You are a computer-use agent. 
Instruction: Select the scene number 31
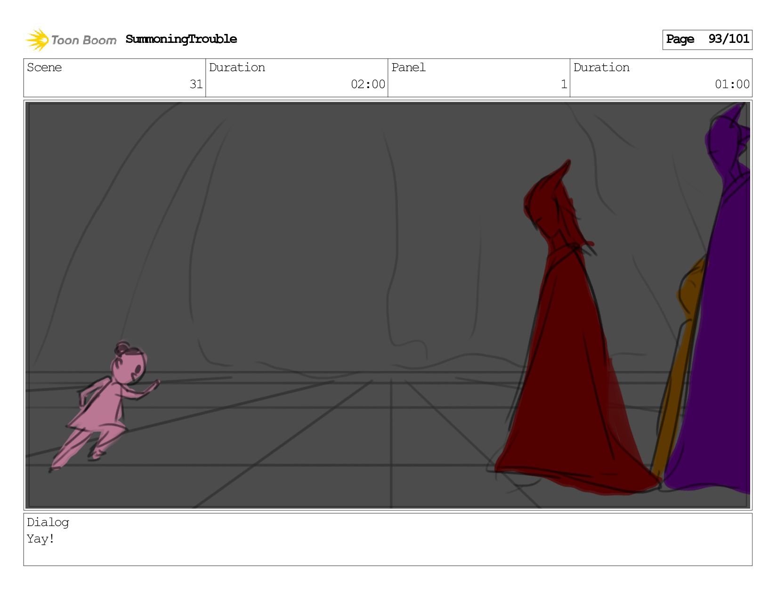click(196, 84)
